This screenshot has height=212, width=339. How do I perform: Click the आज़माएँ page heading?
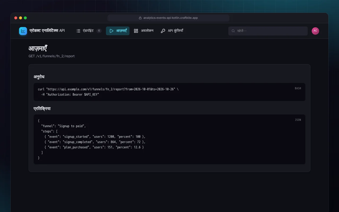pos(38,48)
